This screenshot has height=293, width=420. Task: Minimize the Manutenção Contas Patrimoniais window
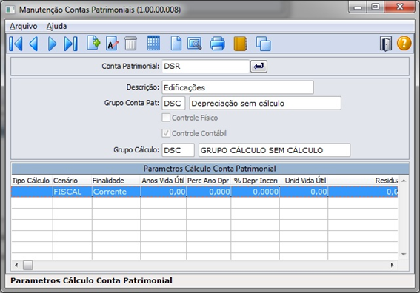point(358,7)
